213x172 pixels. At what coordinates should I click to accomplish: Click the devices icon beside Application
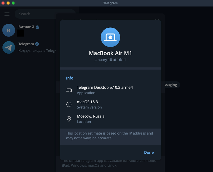point(69,90)
